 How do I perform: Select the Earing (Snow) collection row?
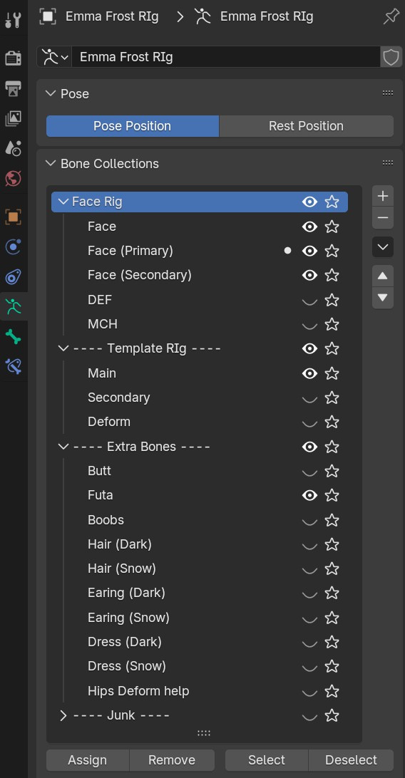point(200,618)
